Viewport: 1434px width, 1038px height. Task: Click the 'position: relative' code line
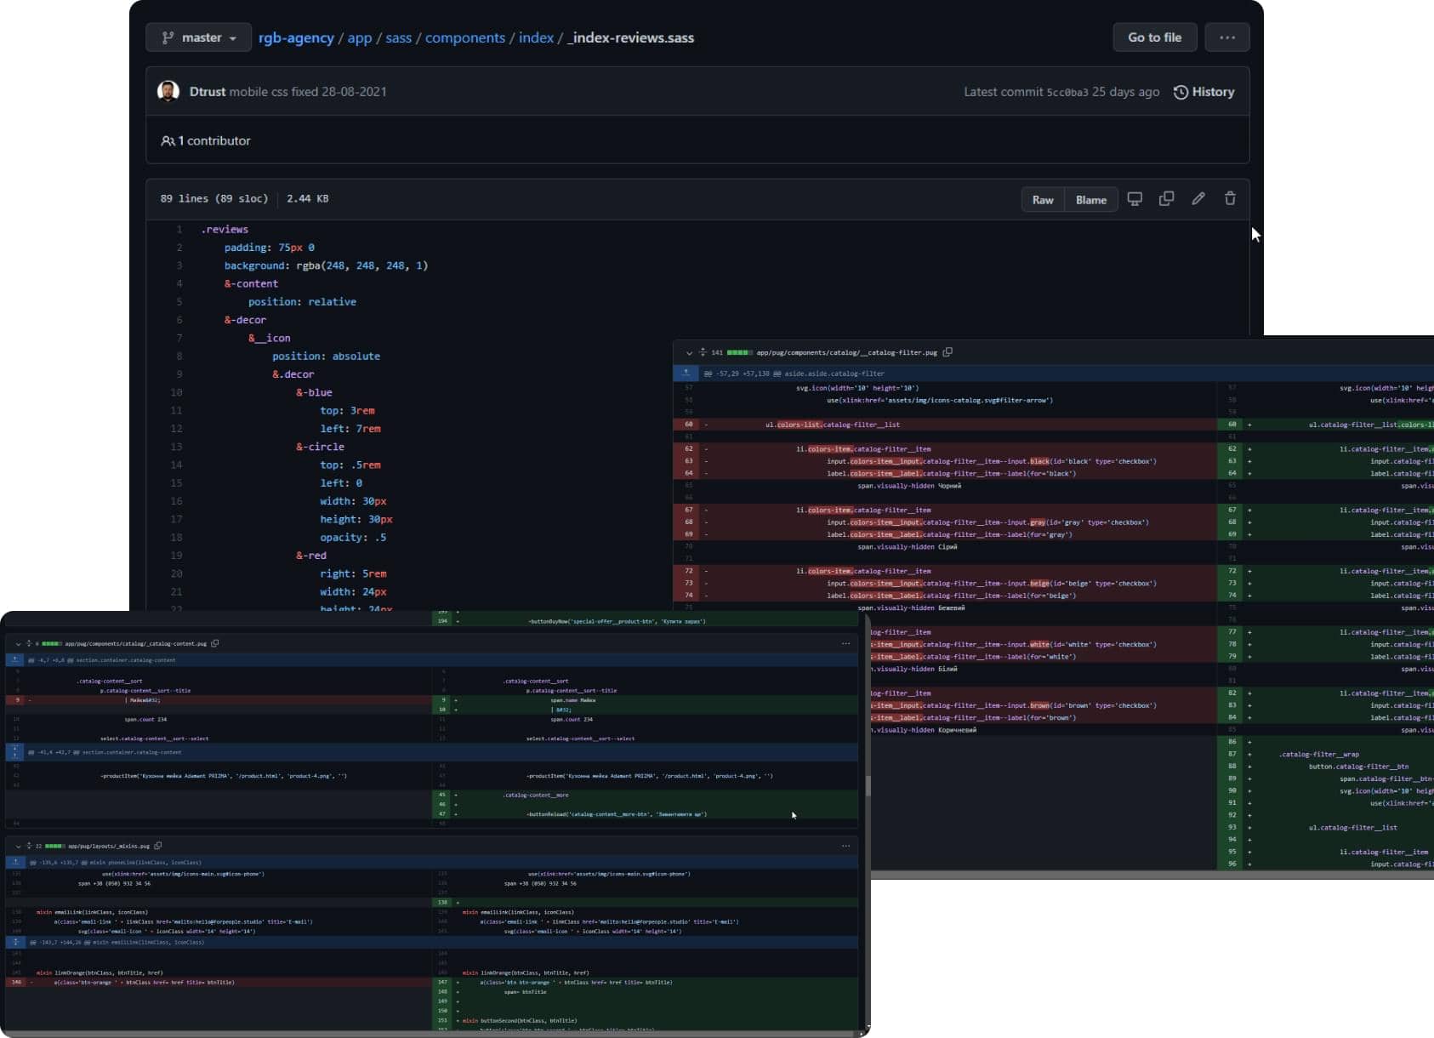302,302
